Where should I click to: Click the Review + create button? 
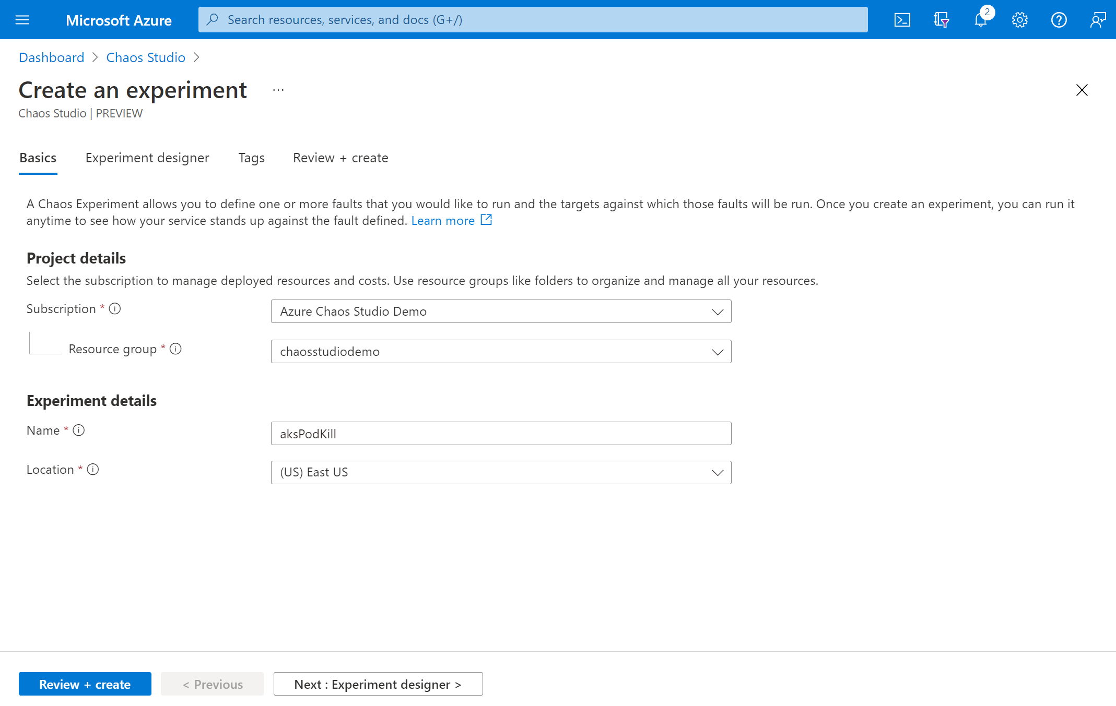(85, 683)
